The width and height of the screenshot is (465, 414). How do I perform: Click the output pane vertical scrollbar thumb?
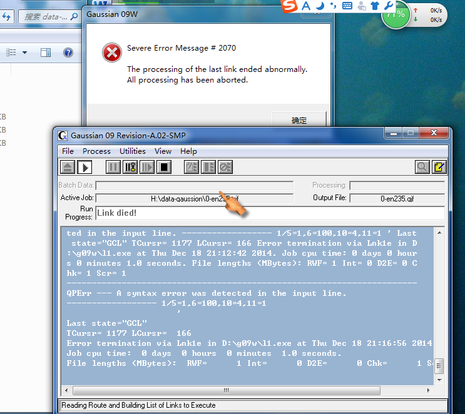[x=439, y=366]
